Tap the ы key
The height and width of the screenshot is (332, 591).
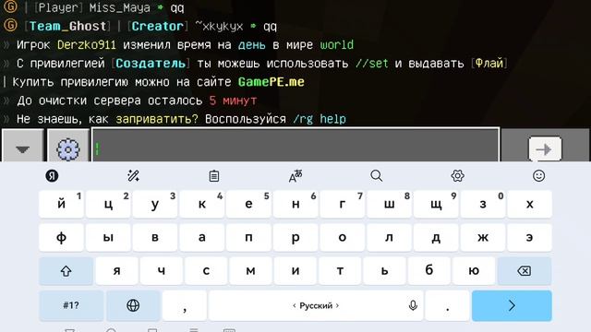click(108, 238)
